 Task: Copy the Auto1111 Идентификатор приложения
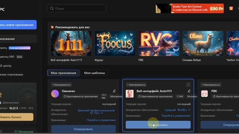(x=155, y=96)
